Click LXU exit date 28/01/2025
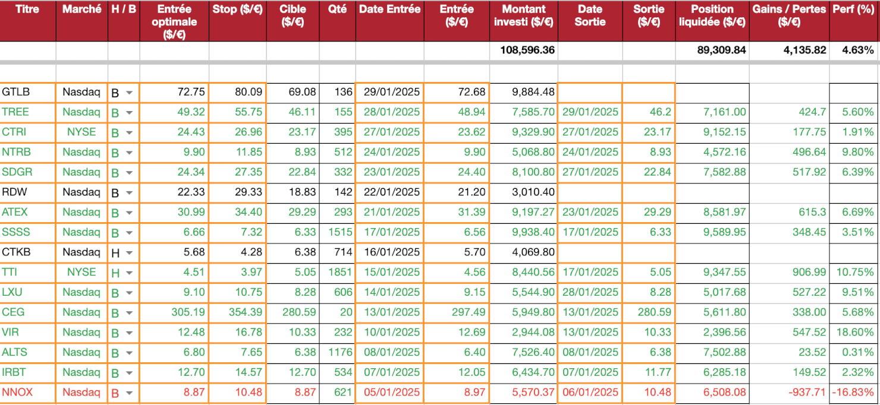Image resolution: width=880 pixels, height=405 pixels. click(590, 292)
